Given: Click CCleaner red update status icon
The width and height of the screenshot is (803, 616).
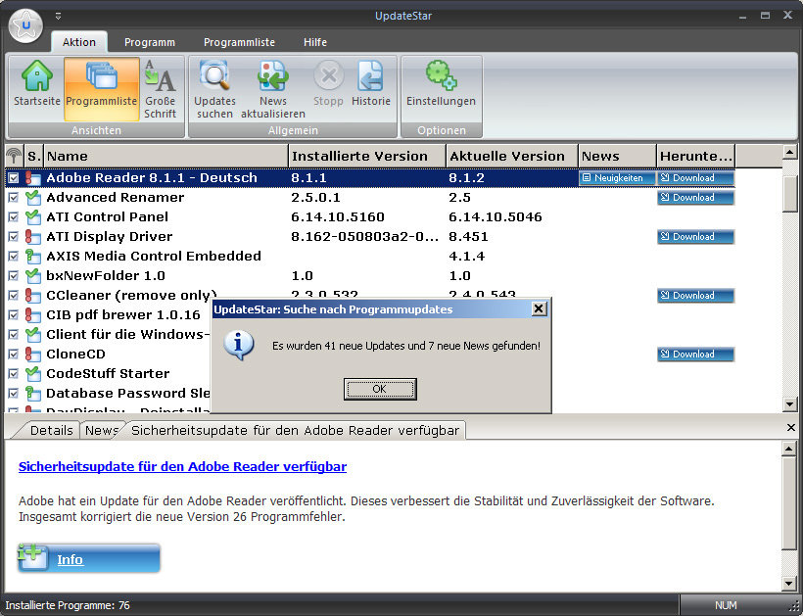Looking at the screenshot, I should coord(32,295).
